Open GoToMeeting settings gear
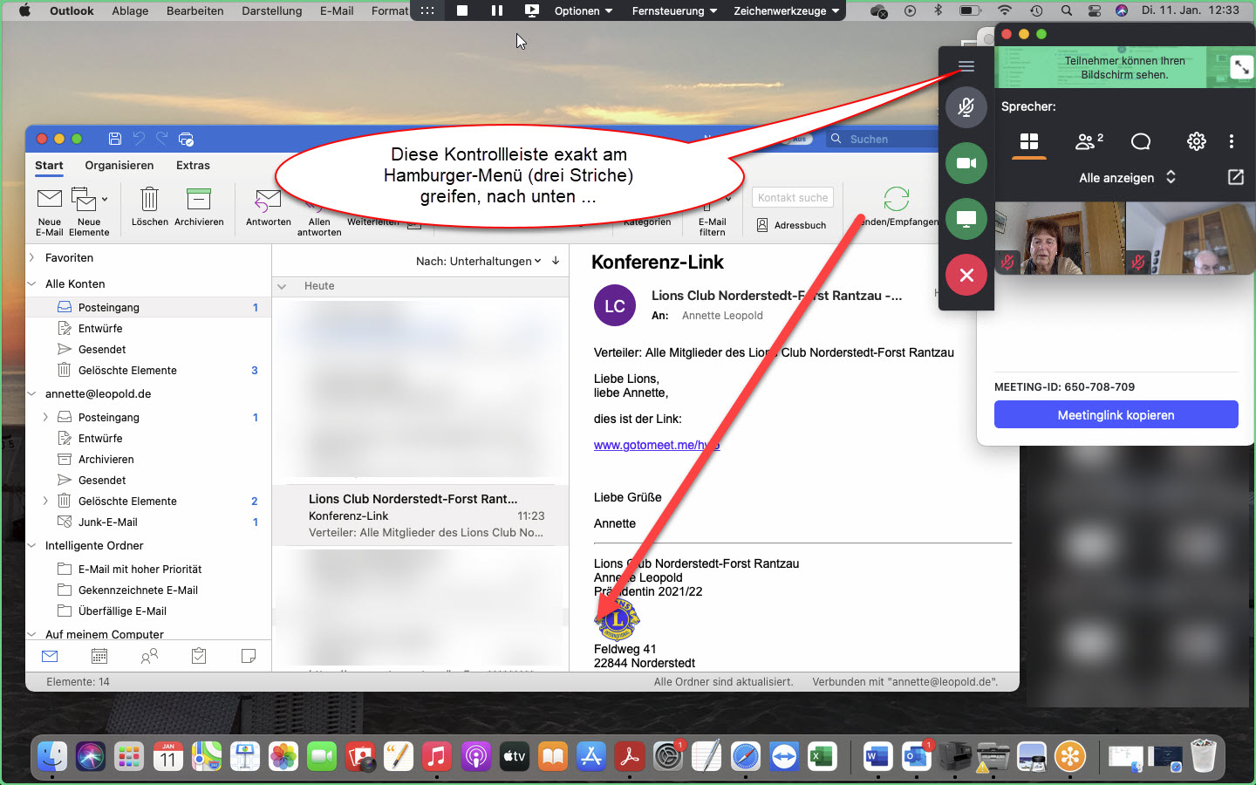This screenshot has width=1256, height=785. tap(1197, 141)
